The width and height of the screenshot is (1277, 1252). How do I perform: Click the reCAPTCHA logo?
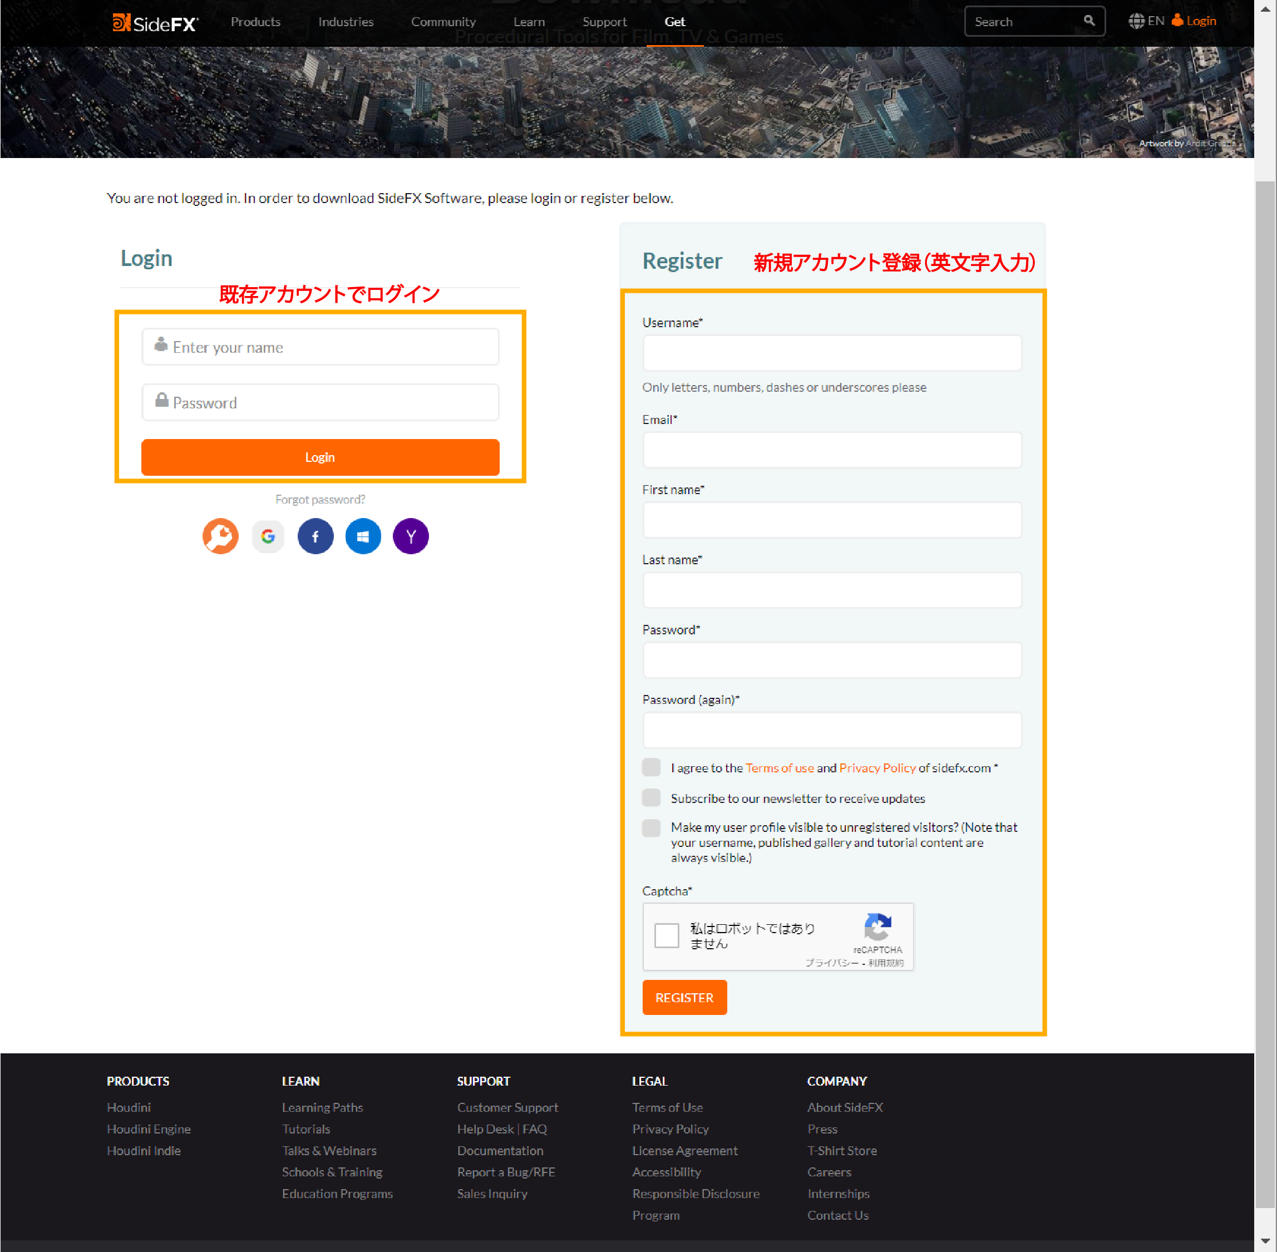(878, 926)
